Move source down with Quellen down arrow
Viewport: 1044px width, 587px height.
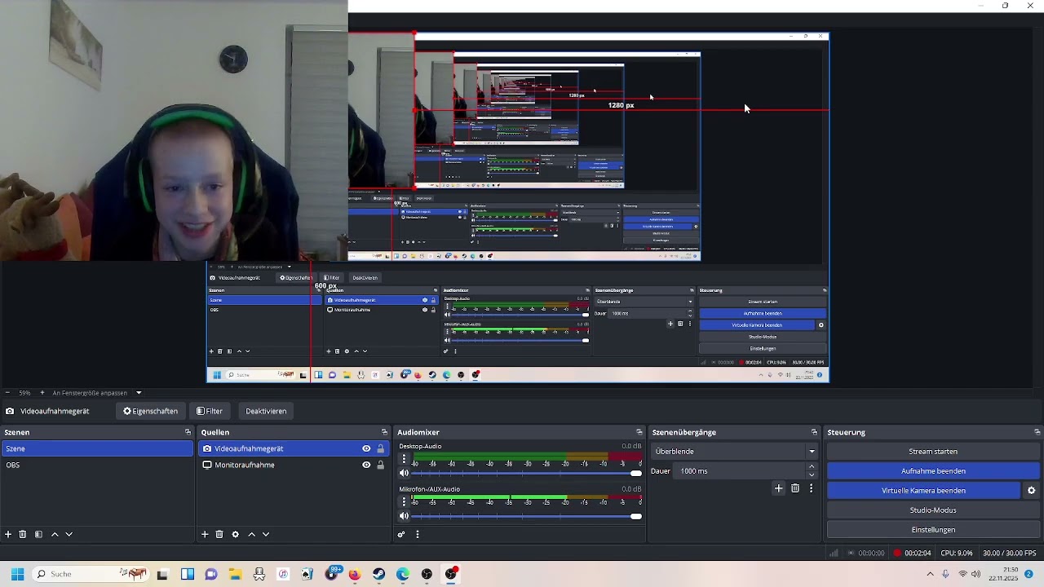(x=265, y=534)
